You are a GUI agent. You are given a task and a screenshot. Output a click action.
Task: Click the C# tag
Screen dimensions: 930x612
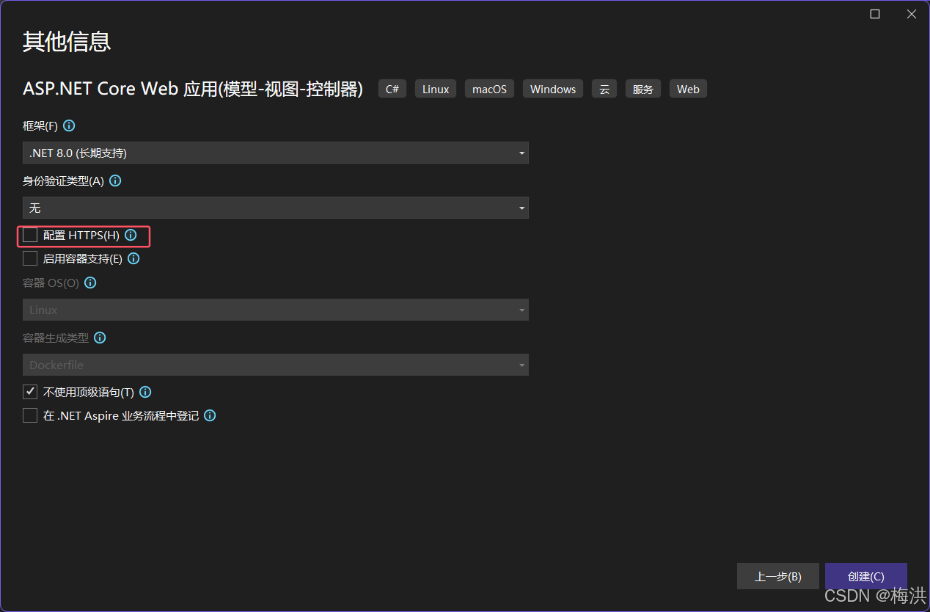tap(392, 89)
